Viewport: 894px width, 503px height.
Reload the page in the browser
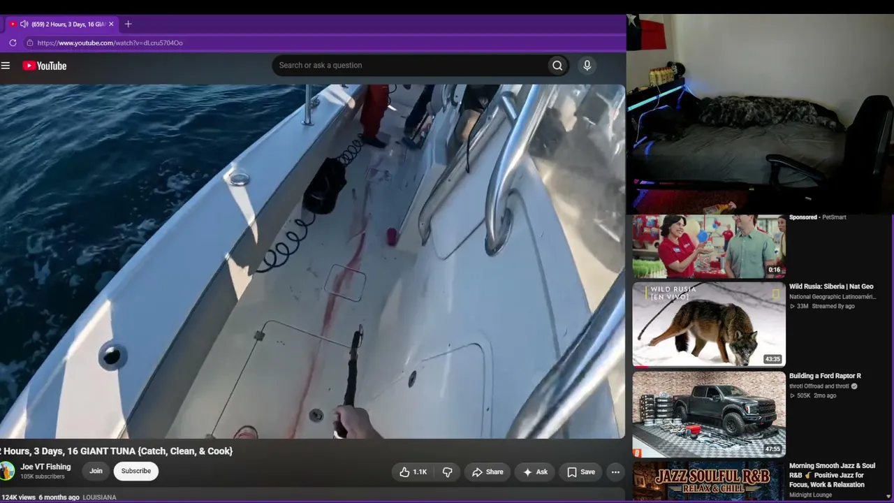[x=13, y=43]
